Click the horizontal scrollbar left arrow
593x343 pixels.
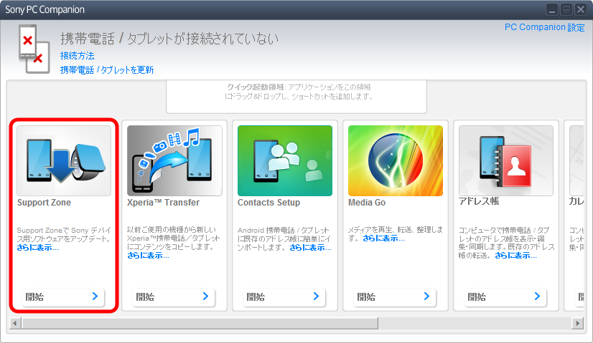15,324
